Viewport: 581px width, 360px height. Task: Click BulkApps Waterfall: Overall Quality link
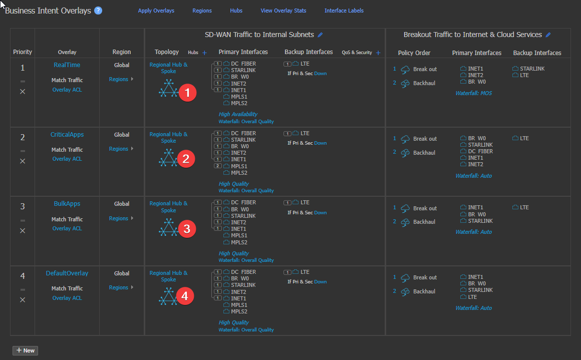point(246,260)
